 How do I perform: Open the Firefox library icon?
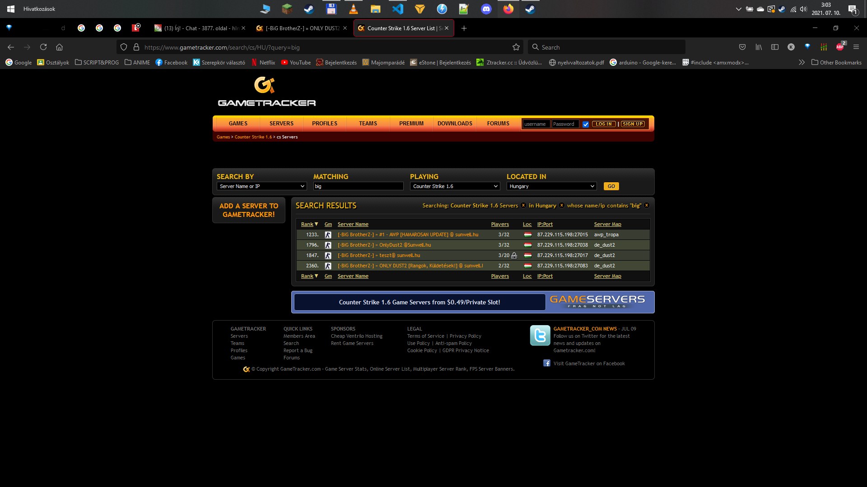pyautogui.click(x=759, y=47)
